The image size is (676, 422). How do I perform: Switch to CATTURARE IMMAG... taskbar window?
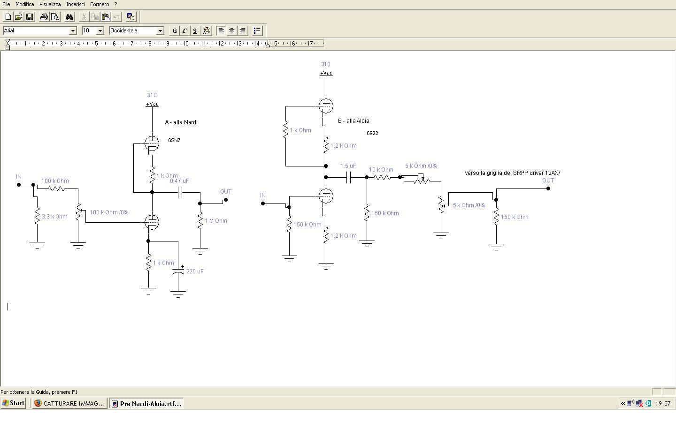(x=69, y=403)
